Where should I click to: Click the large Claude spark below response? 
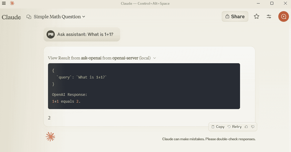click(50, 137)
